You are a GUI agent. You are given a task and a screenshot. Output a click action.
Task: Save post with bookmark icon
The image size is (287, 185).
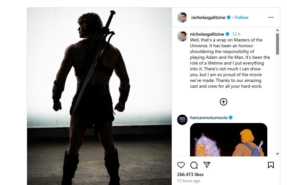tap(271, 165)
